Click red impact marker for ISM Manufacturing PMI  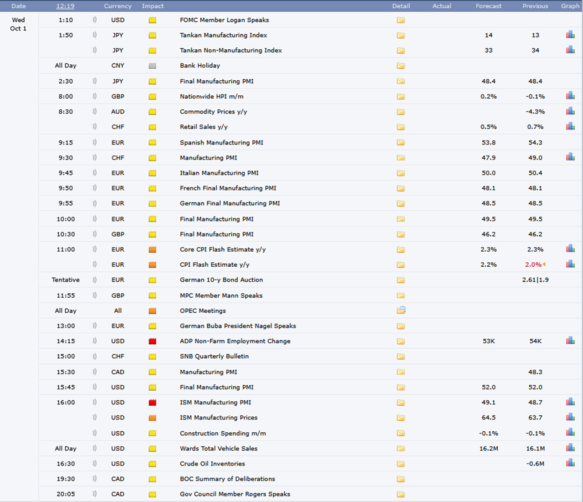(153, 403)
